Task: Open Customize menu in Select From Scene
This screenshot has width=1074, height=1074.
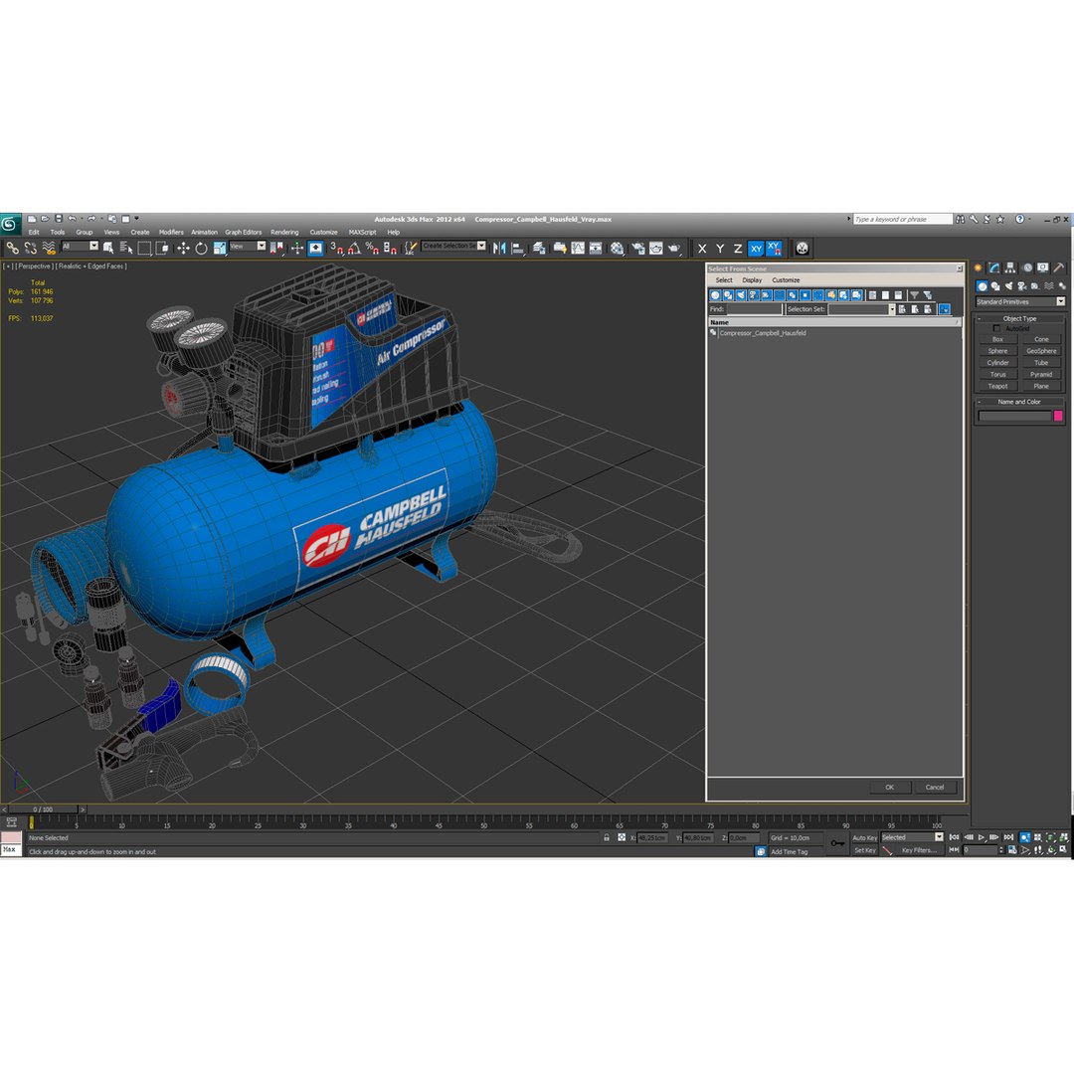Action: pos(786,280)
